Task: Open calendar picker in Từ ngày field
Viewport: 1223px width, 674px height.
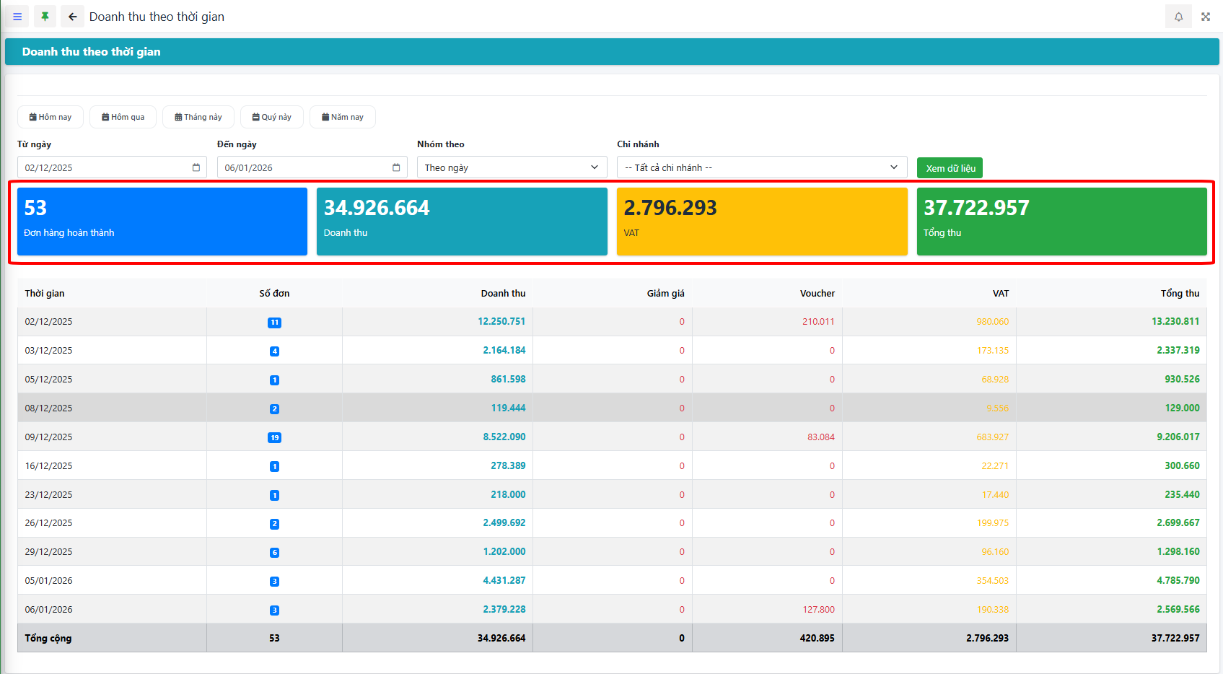Action: 196,167
